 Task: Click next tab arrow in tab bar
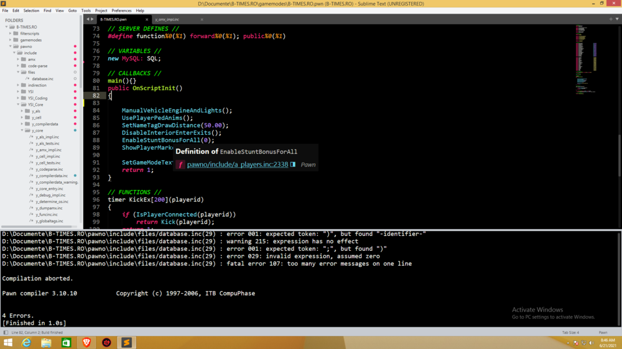(x=93, y=19)
